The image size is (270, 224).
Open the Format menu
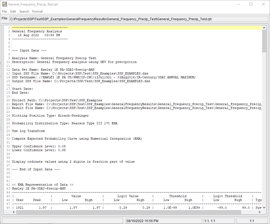click(37, 11)
